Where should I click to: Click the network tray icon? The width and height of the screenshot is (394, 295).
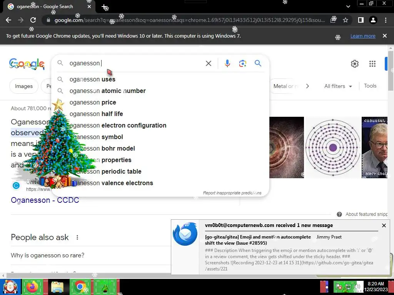point(348,287)
